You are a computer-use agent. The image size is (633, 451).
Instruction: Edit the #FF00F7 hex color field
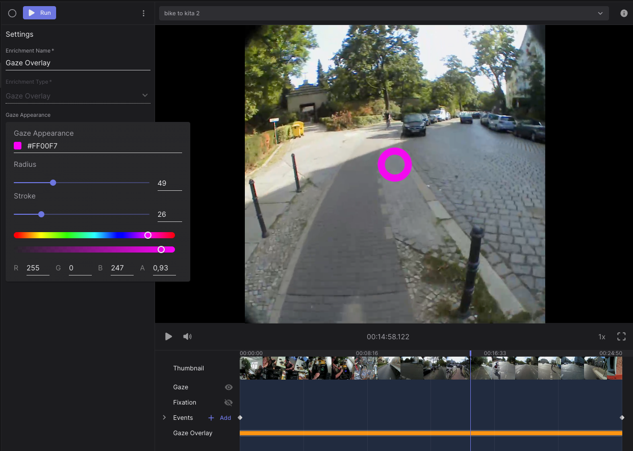104,146
